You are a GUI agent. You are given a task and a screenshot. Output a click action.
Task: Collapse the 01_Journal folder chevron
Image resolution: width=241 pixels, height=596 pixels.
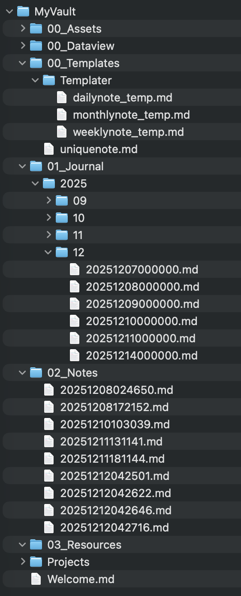tap(22, 166)
